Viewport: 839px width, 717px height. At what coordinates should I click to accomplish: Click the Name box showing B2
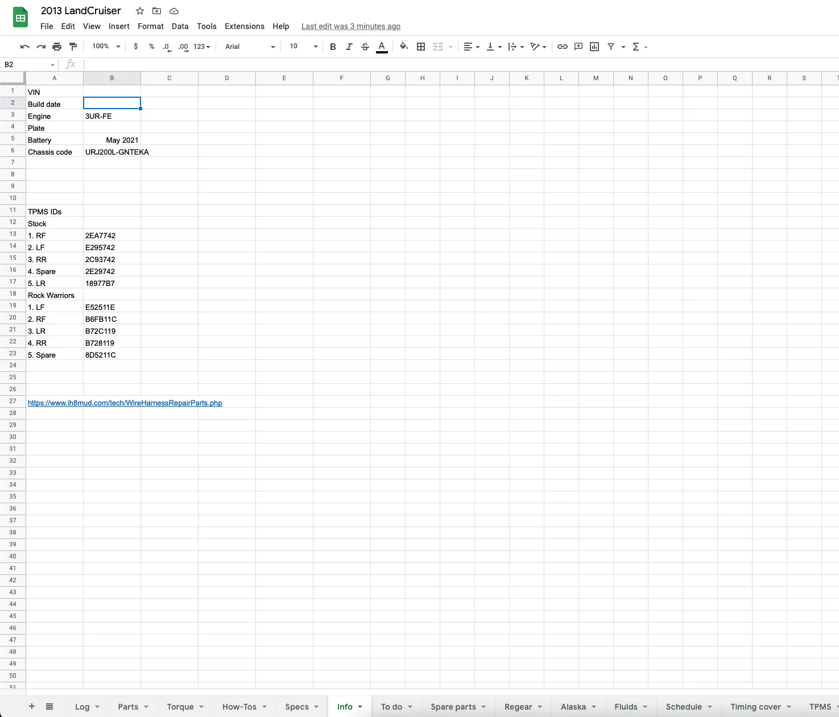pos(29,64)
